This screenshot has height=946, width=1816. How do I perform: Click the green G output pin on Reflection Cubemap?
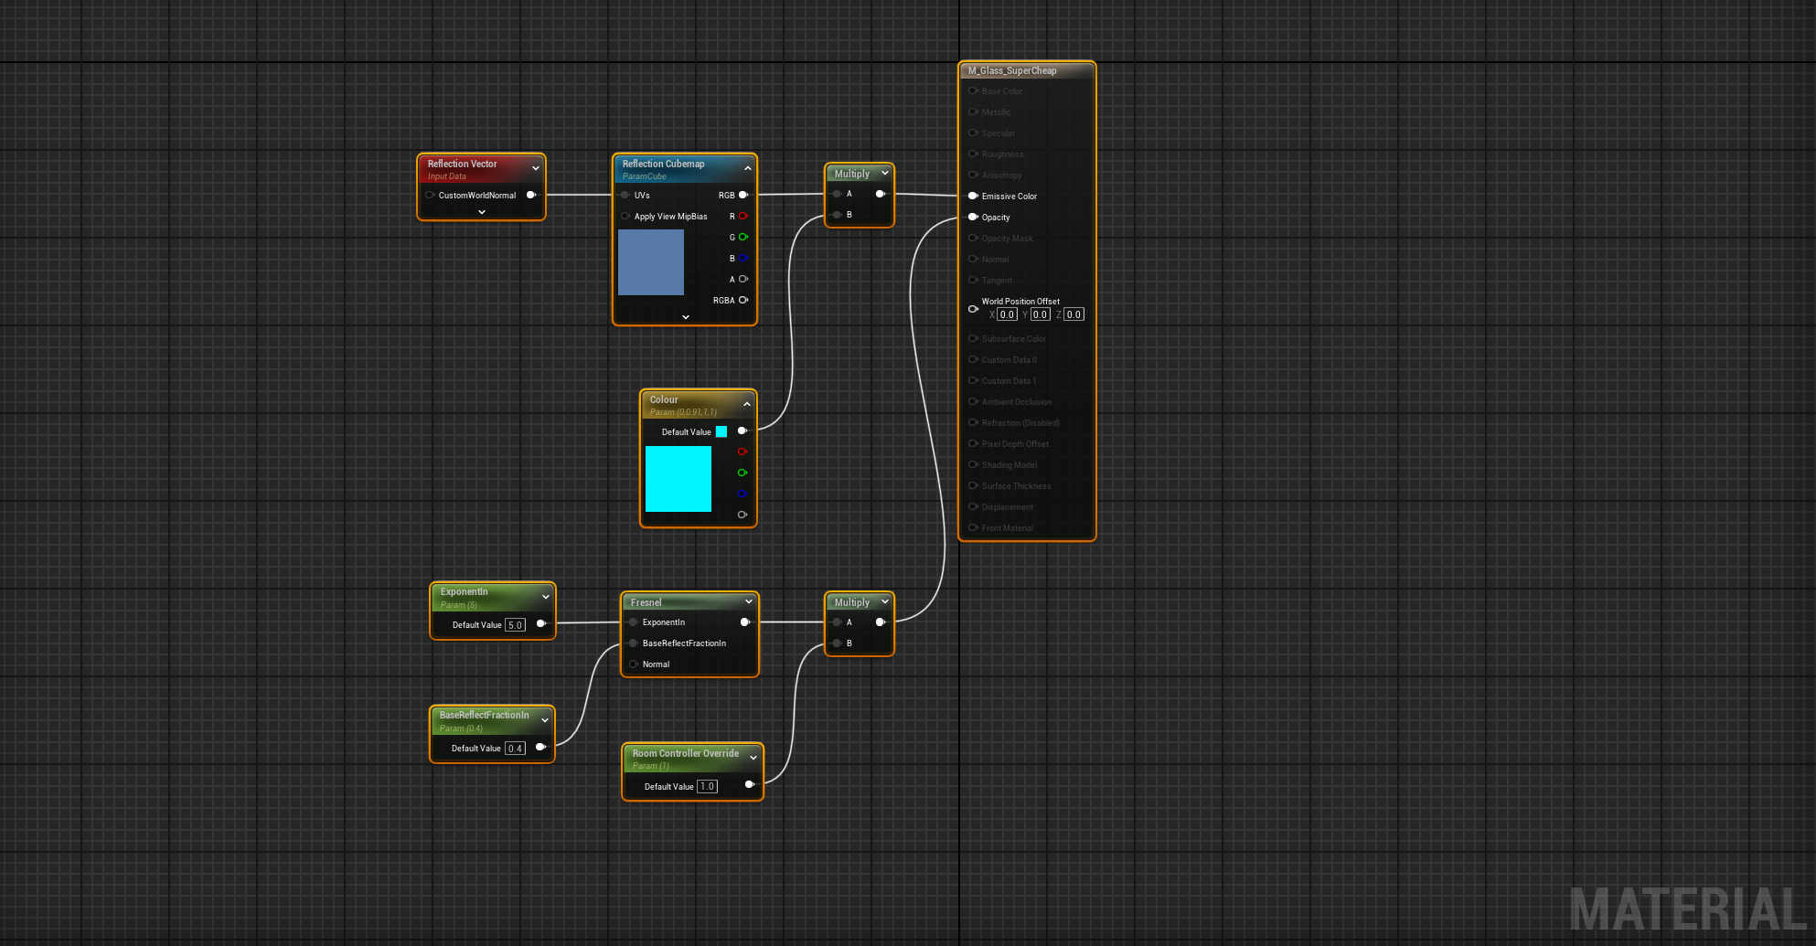coord(742,237)
